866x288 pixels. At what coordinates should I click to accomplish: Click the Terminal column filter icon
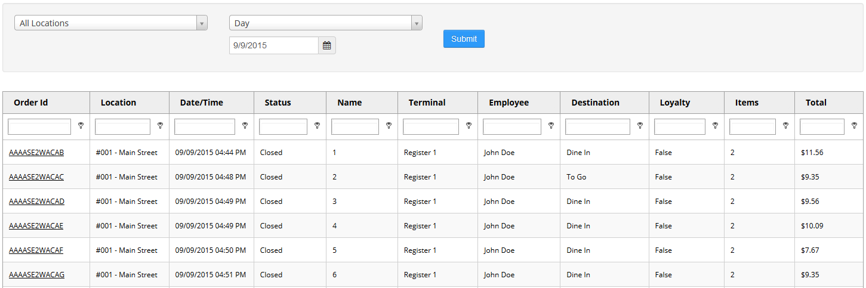469,126
